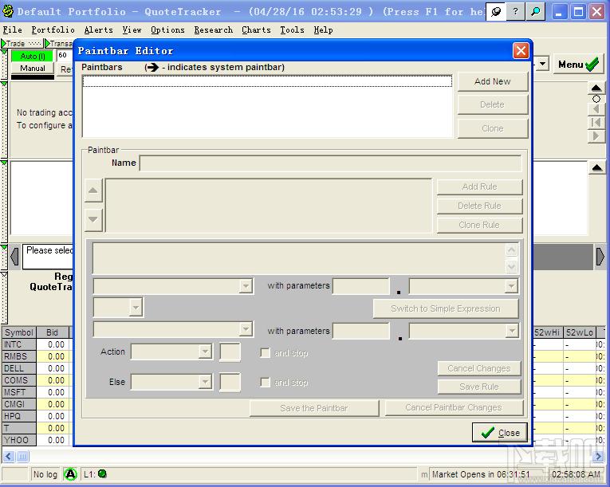The image size is (610, 487).
Task: Open the second indicator dropdown
Action: click(x=246, y=330)
